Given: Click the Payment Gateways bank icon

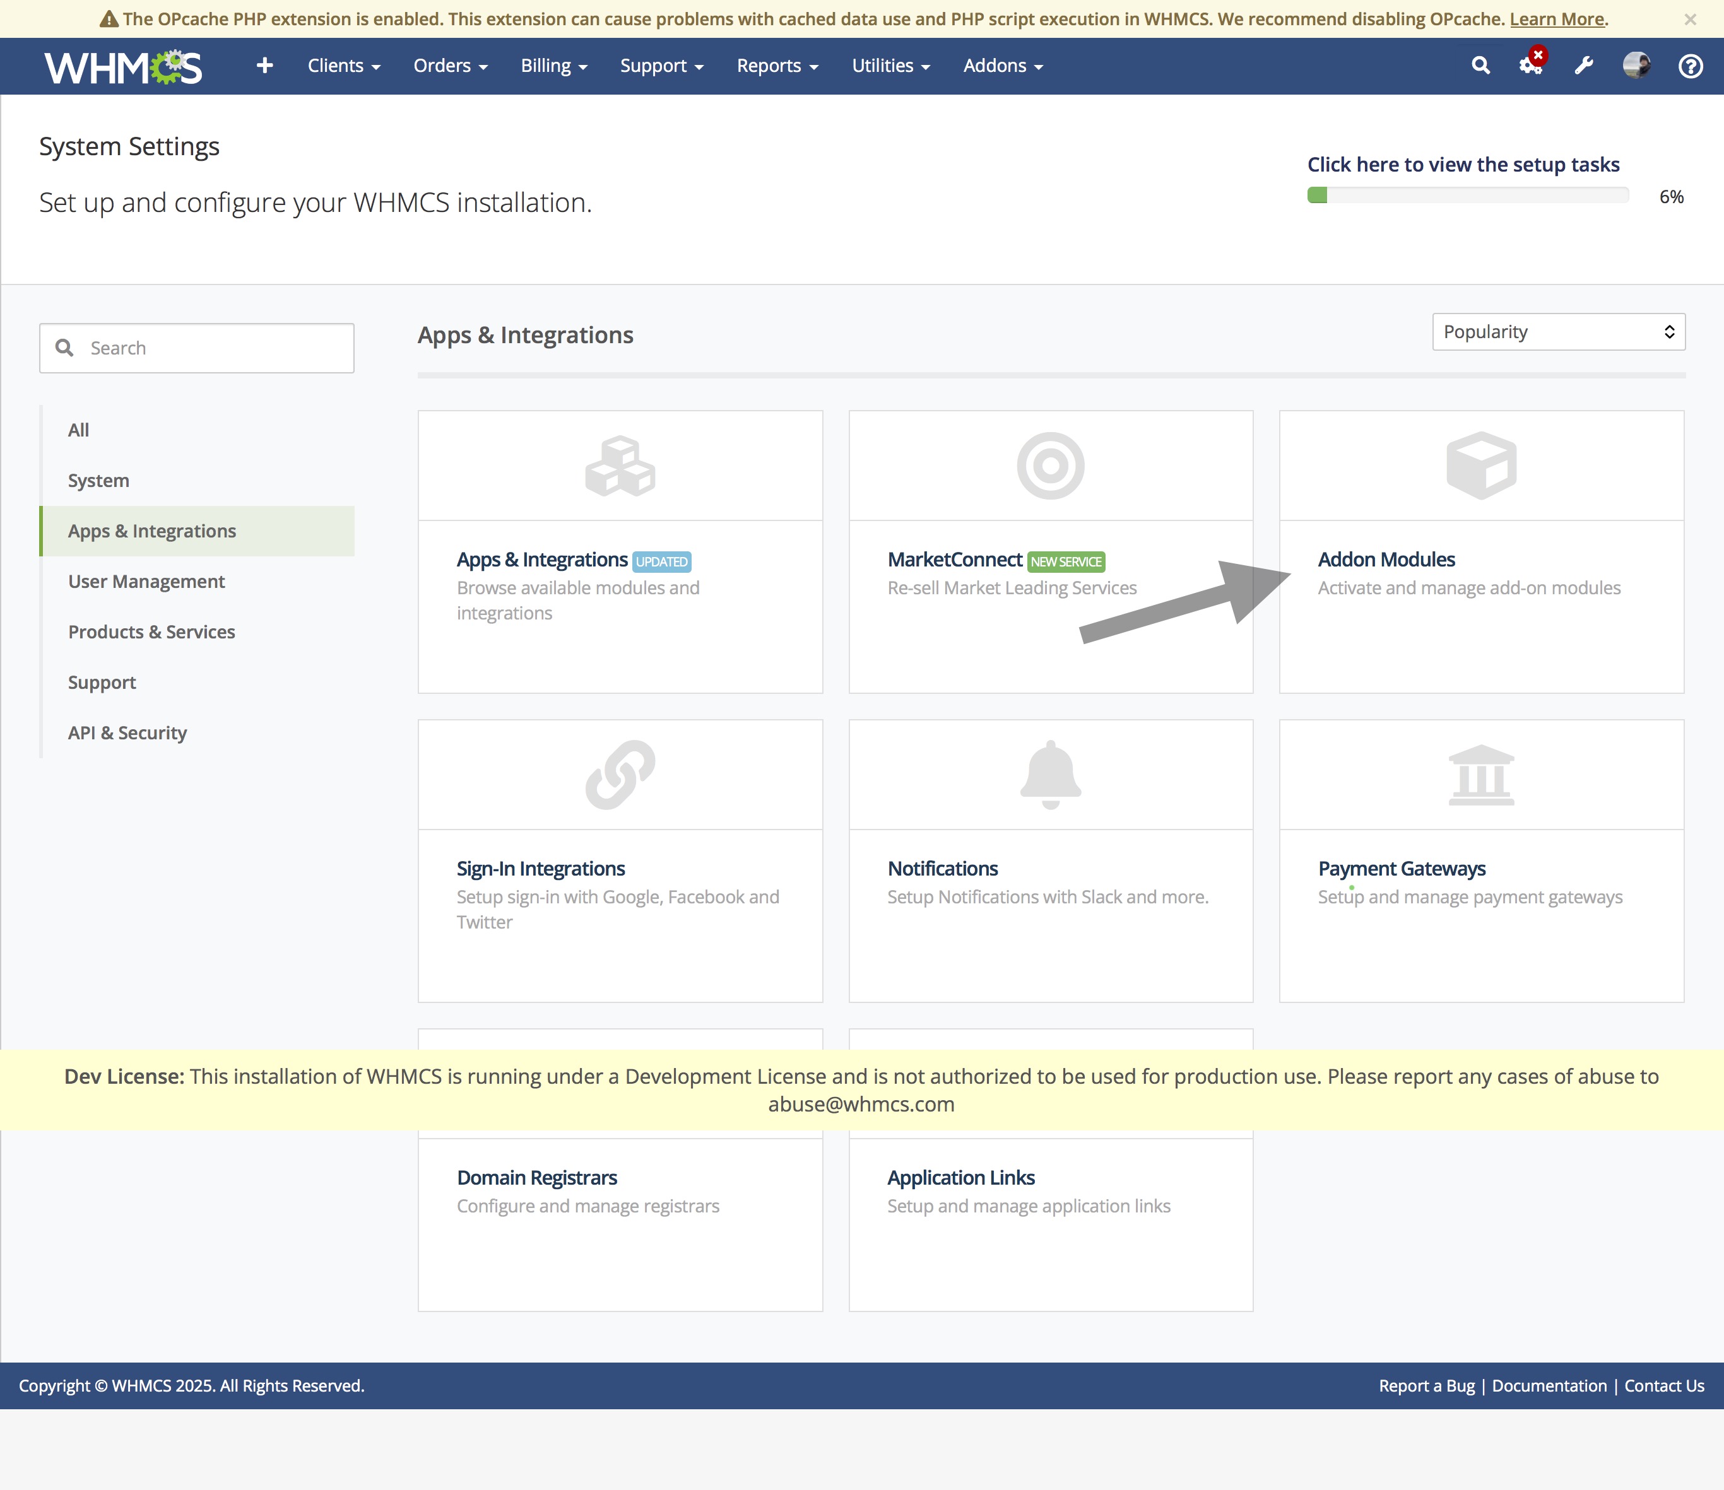Looking at the screenshot, I should tap(1481, 775).
